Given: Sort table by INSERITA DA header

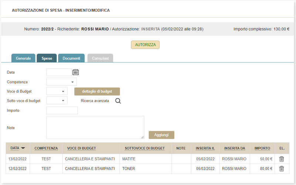Looking at the screenshot, I should 235,148.
